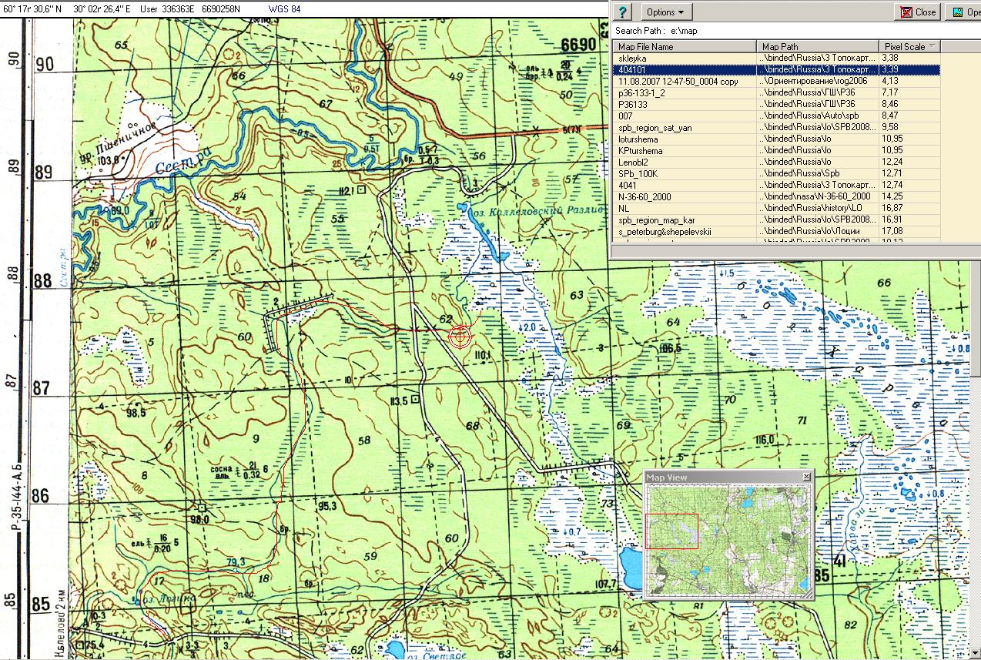981x660 pixels.
Task: Click the red viewport rectangle in Map View
Action: (671, 531)
